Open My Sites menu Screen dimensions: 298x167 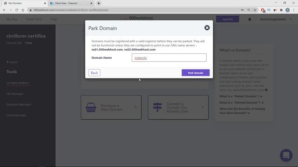12,19
